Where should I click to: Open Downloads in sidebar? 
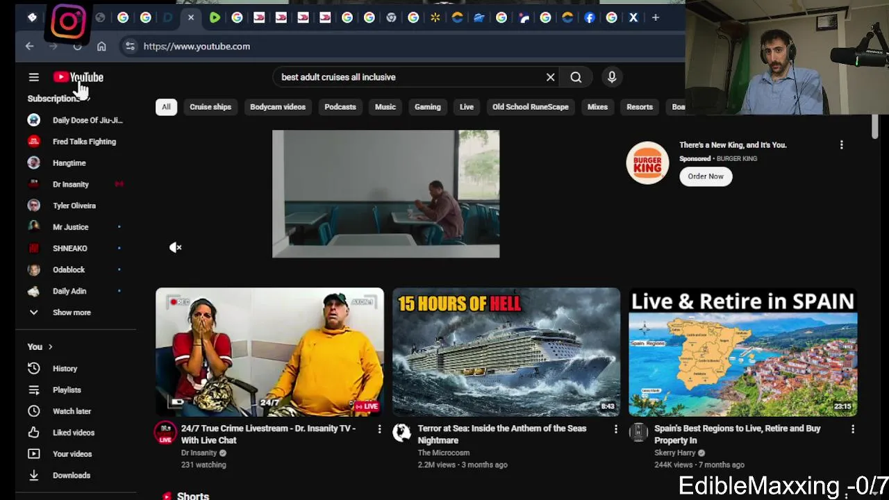71,476
